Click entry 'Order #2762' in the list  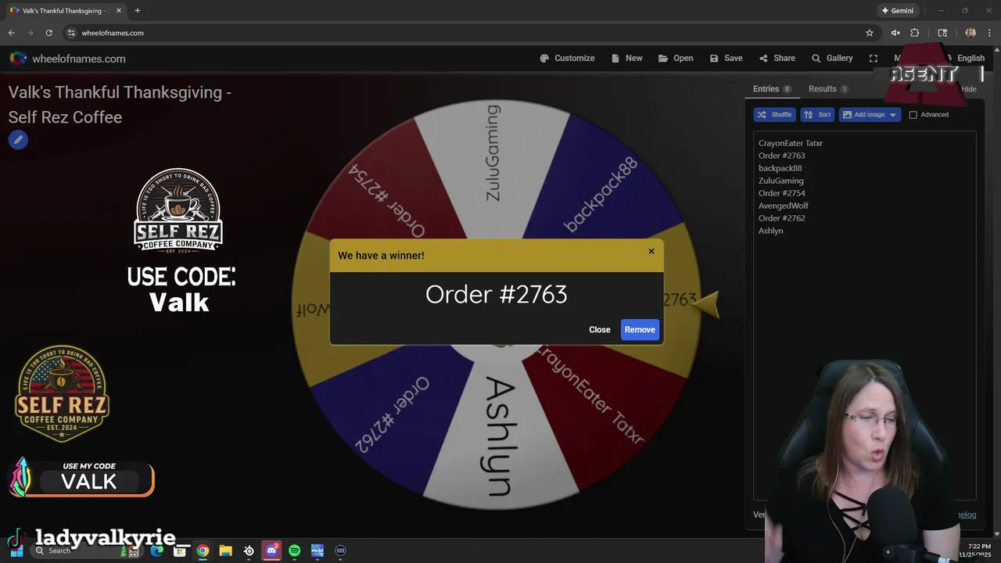tap(781, 218)
